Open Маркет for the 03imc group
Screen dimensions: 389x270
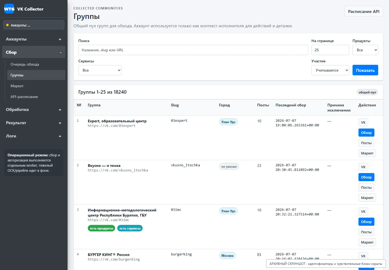tap(367, 242)
